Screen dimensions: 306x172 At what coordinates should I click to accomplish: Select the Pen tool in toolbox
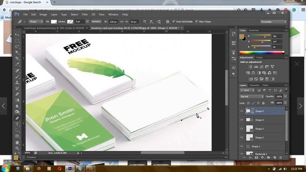point(17,118)
